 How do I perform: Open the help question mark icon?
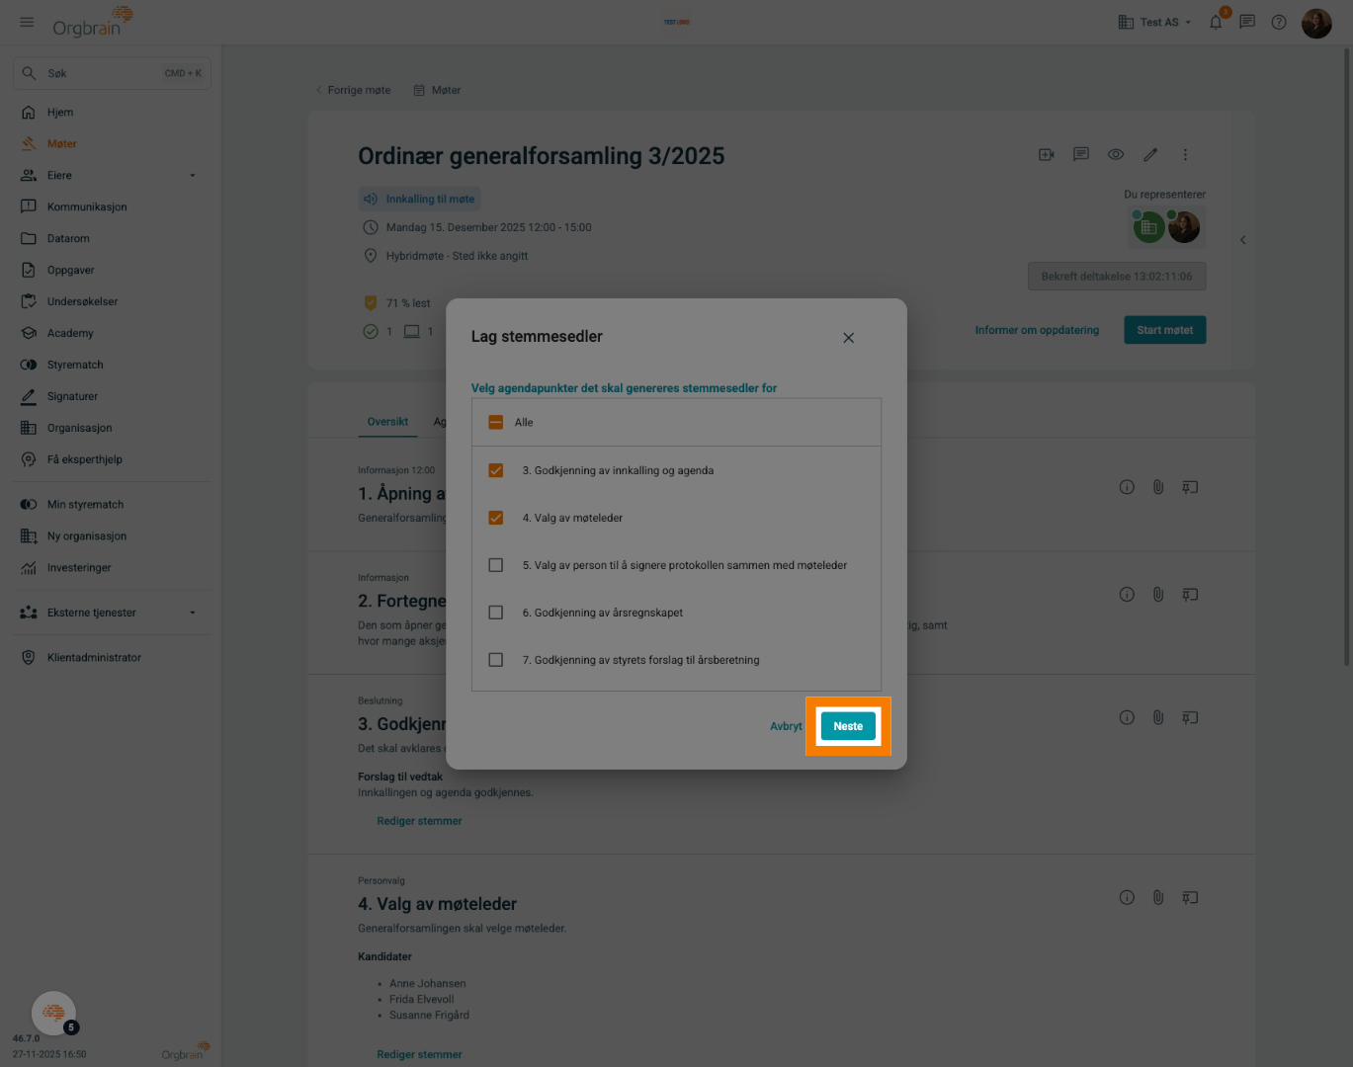(x=1279, y=22)
